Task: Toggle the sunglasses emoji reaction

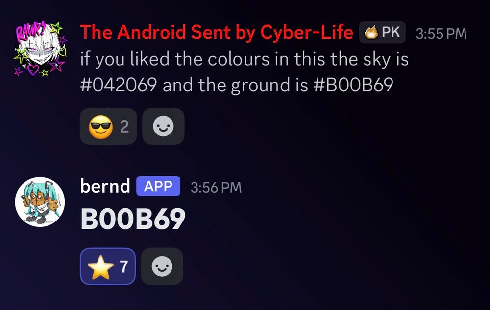Action: 108,126
